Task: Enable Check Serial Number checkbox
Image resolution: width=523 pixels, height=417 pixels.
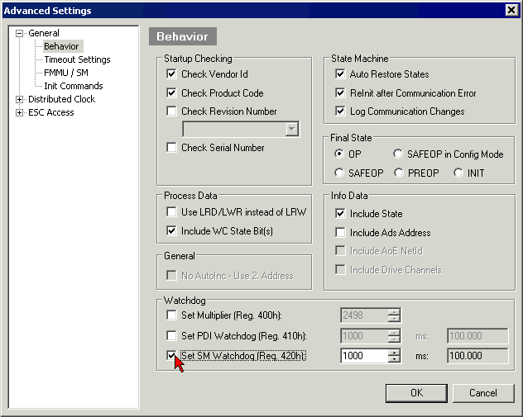Action: pyautogui.click(x=172, y=148)
